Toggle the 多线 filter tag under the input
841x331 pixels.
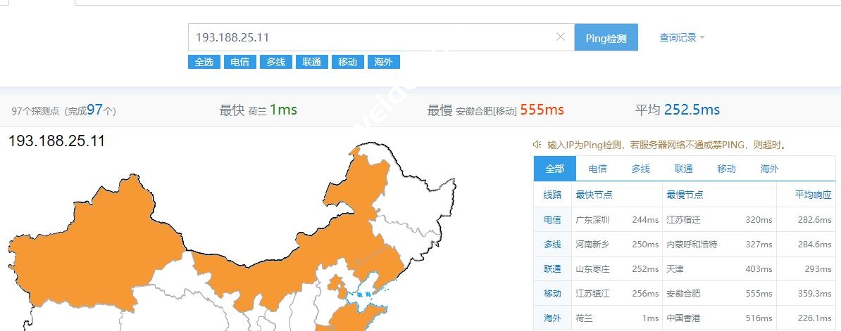click(275, 62)
